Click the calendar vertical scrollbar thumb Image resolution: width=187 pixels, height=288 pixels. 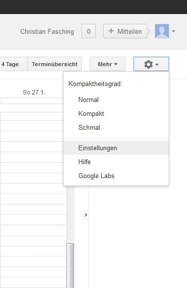pos(70,266)
